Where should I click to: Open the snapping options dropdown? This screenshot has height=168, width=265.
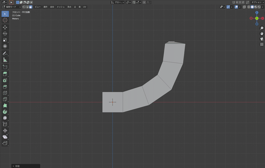click(138, 2)
